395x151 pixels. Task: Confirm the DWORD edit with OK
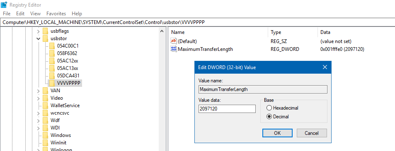[277, 133]
